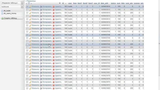Screen dimensions: 160x90
Task: Sort table by status column header
Action: point(113,3)
